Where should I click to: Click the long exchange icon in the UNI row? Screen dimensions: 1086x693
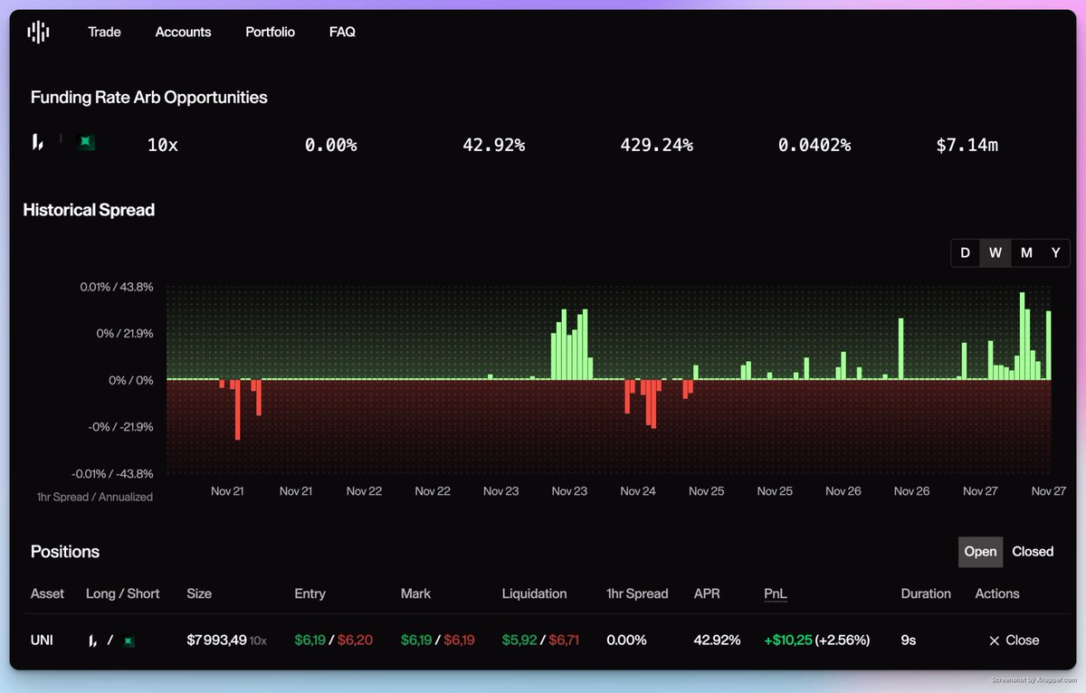click(x=92, y=641)
